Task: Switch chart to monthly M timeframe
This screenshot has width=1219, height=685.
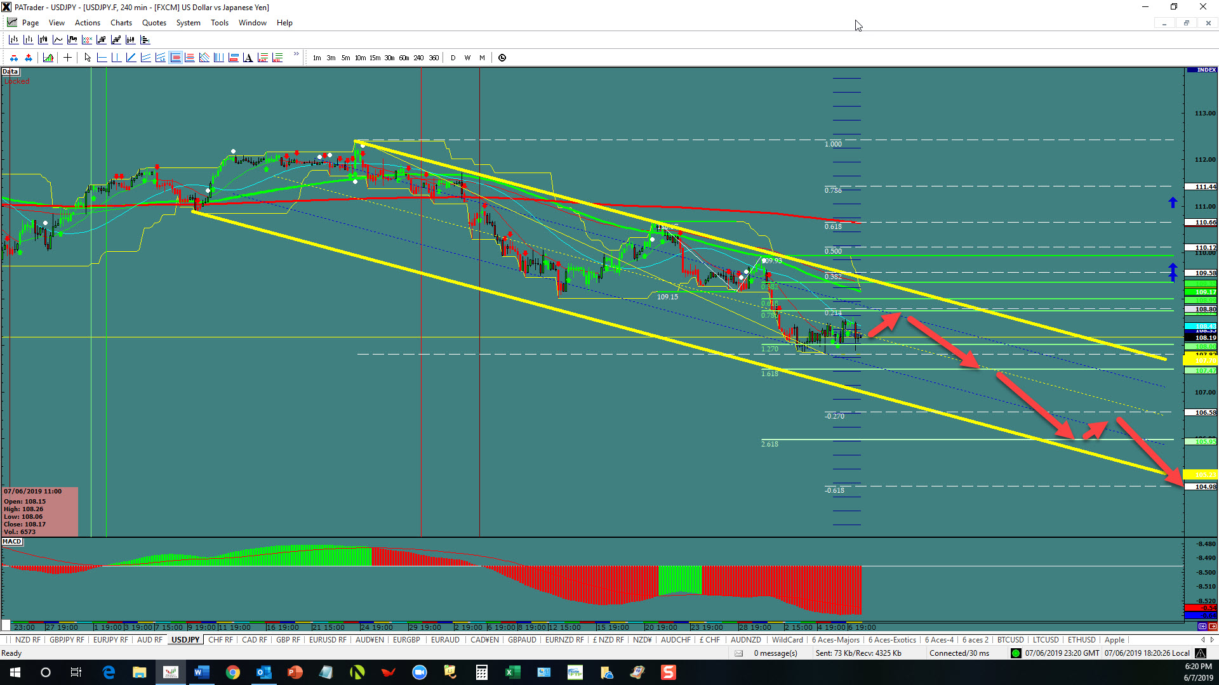Action: pos(482,58)
